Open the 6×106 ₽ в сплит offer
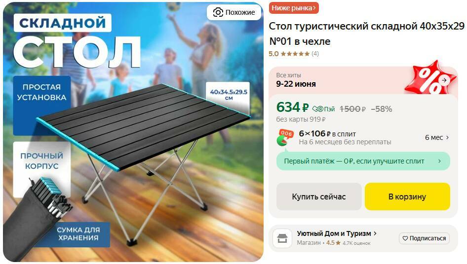 [x=345, y=137]
